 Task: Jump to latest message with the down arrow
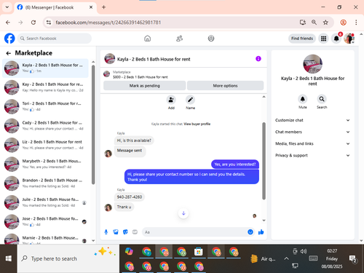click(x=183, y=213)
